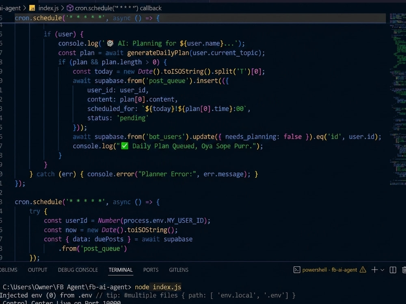The image size is (406, 304).
Task: Click 'toISOString' in the const today line
Action: click(x=184, y=71)
